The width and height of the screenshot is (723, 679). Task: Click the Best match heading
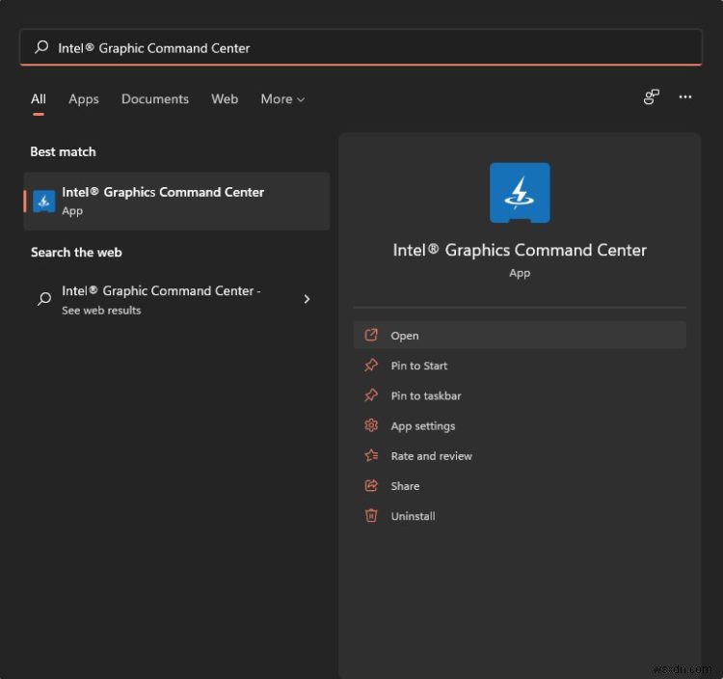(64, 151)
